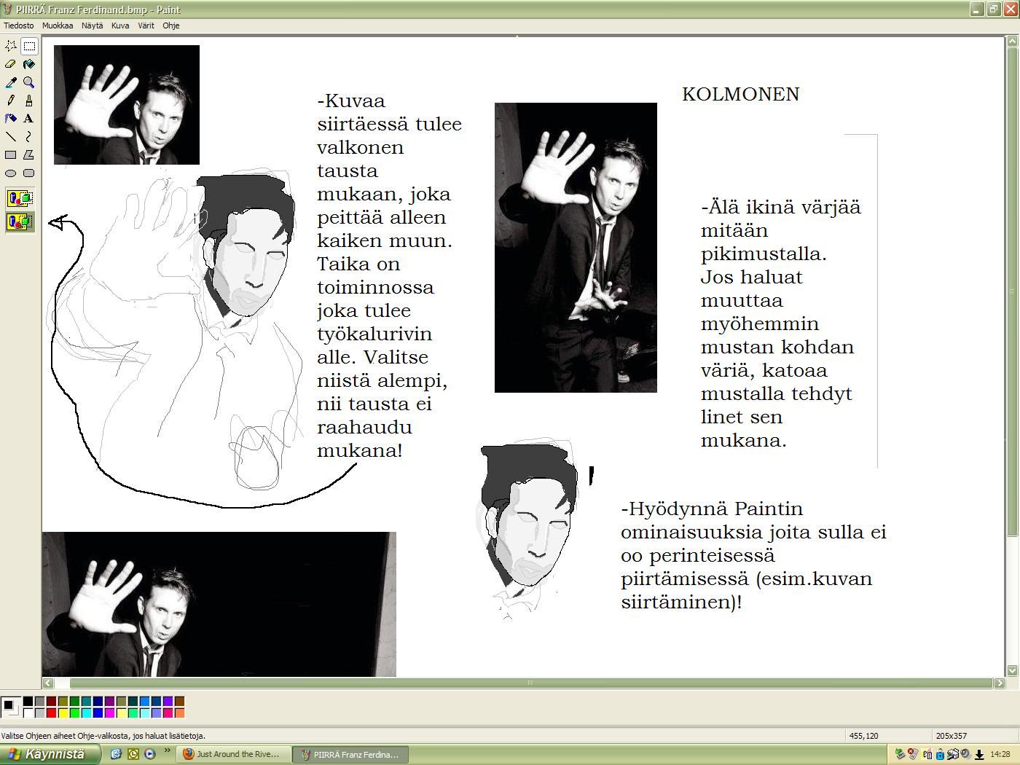The height and width of the screenshot is (765, 1020).
Task: Click the current foreground/background color indicator
Action: [10, 707]
